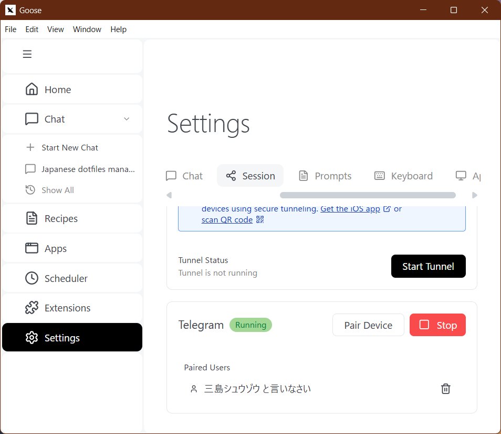This screenshot has width=501, height=434.
Task: Click the user icon beside 三島シュウゾウ
Action: (x=194, y=389)
